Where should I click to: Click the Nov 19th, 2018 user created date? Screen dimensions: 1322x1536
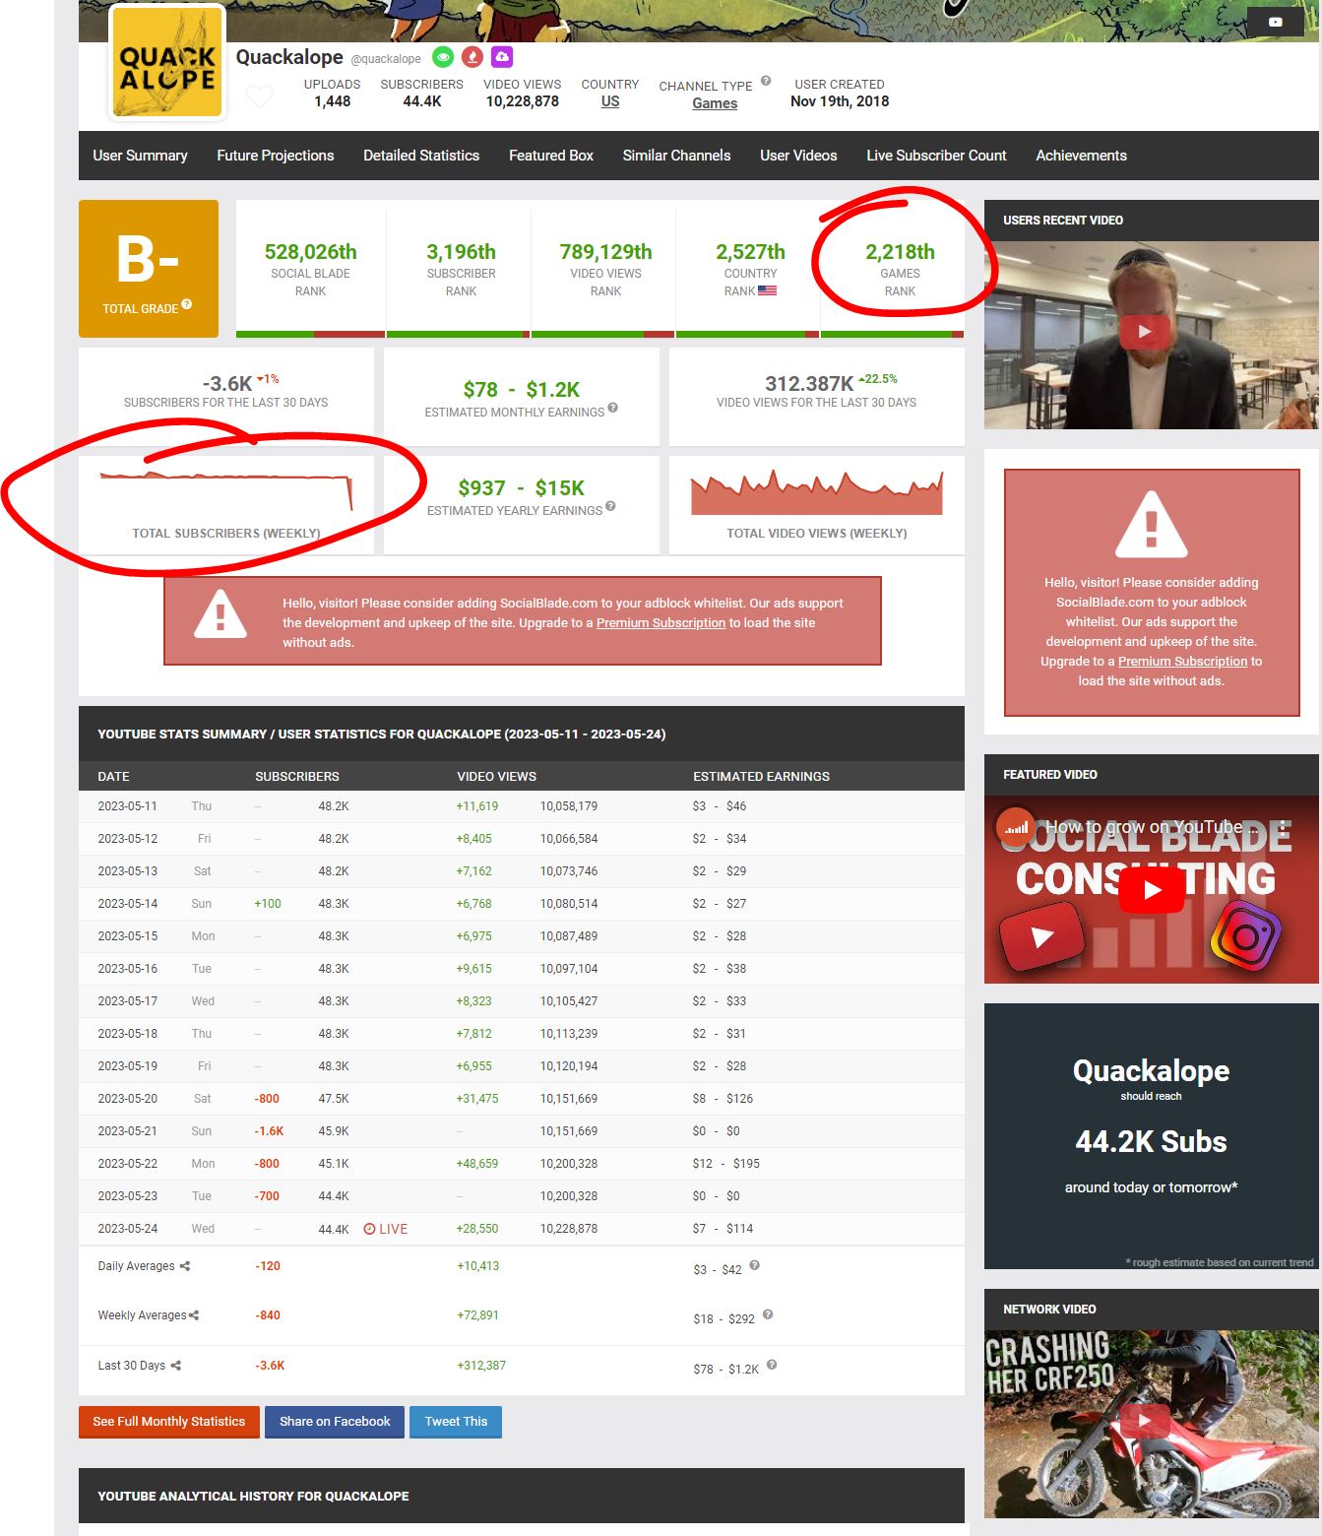[x=840, y=101]
